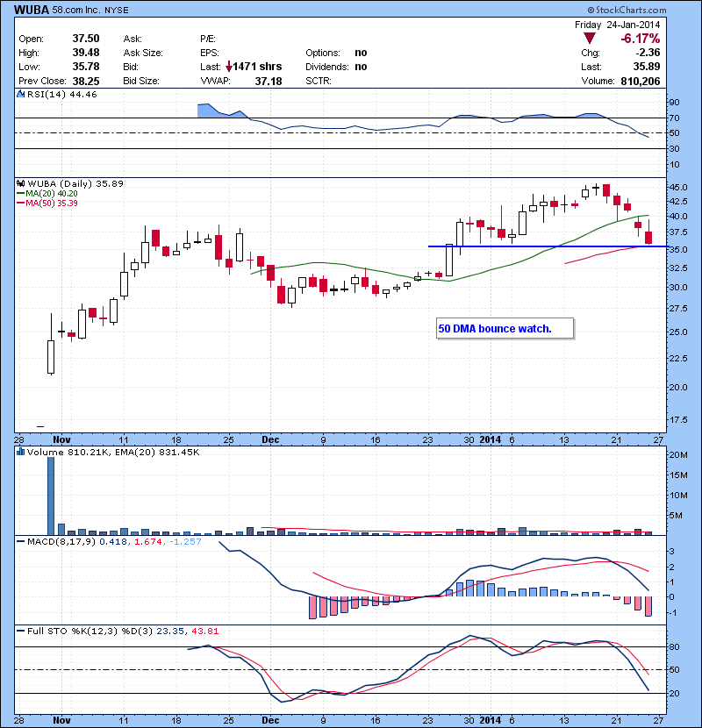Click the stochastic 80 level axis label
Screen dimensions: 702x728
tap(674, 646)
